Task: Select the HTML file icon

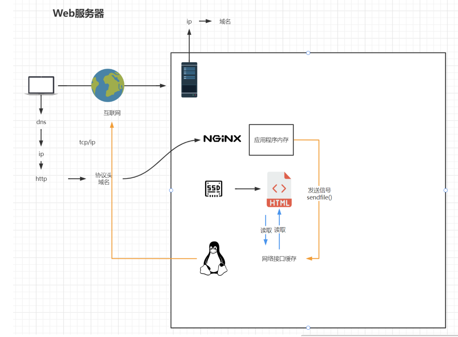Action: coord(279,189)
